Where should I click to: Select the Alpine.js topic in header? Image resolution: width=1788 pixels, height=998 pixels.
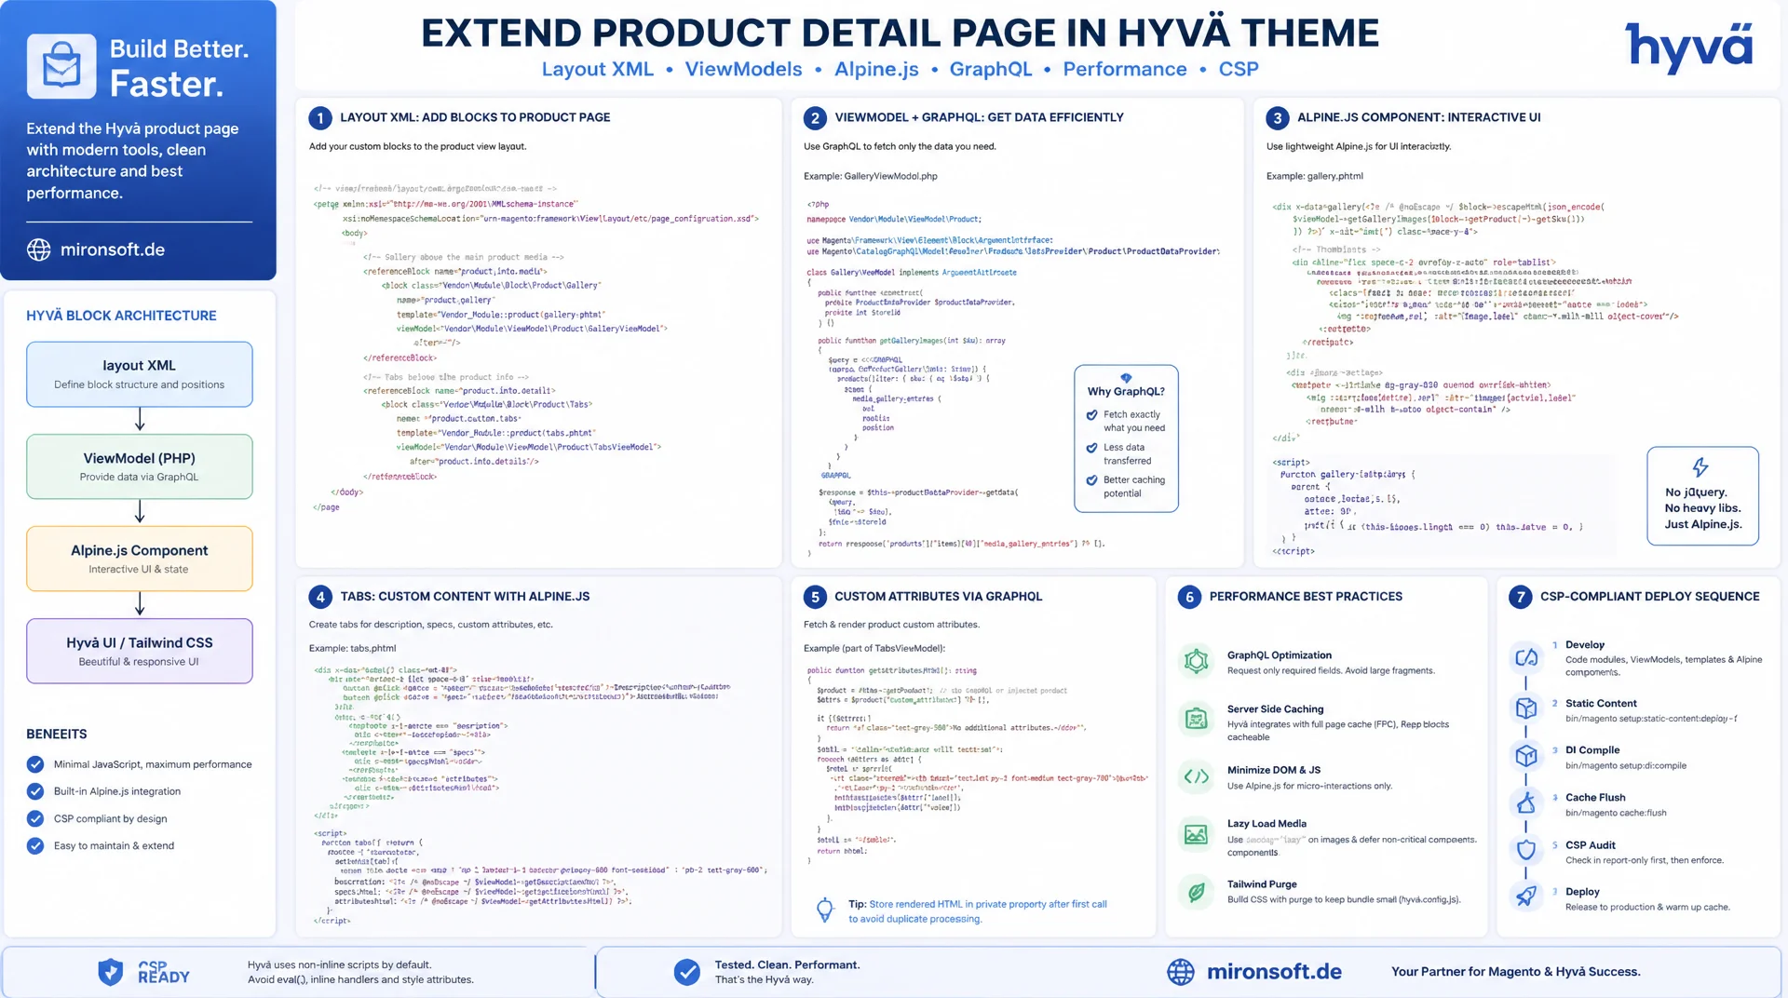click(876, 69)
